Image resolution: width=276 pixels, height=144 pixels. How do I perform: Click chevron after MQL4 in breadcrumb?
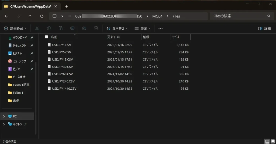tap(167, 16)
